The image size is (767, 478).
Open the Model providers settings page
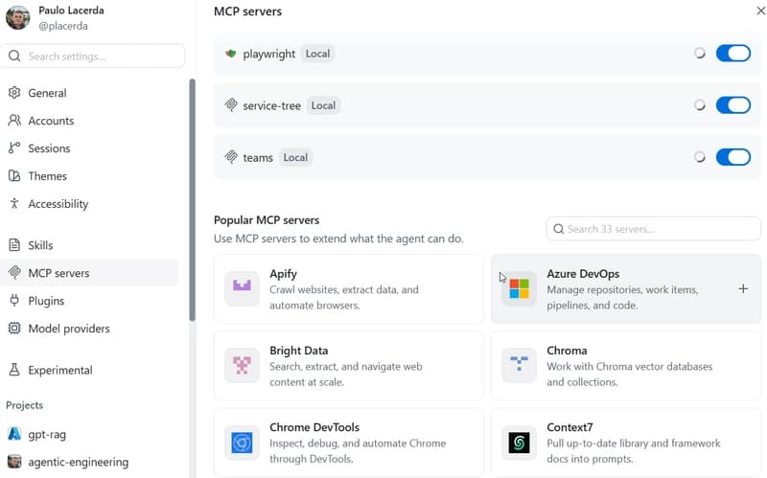(89, 329)
